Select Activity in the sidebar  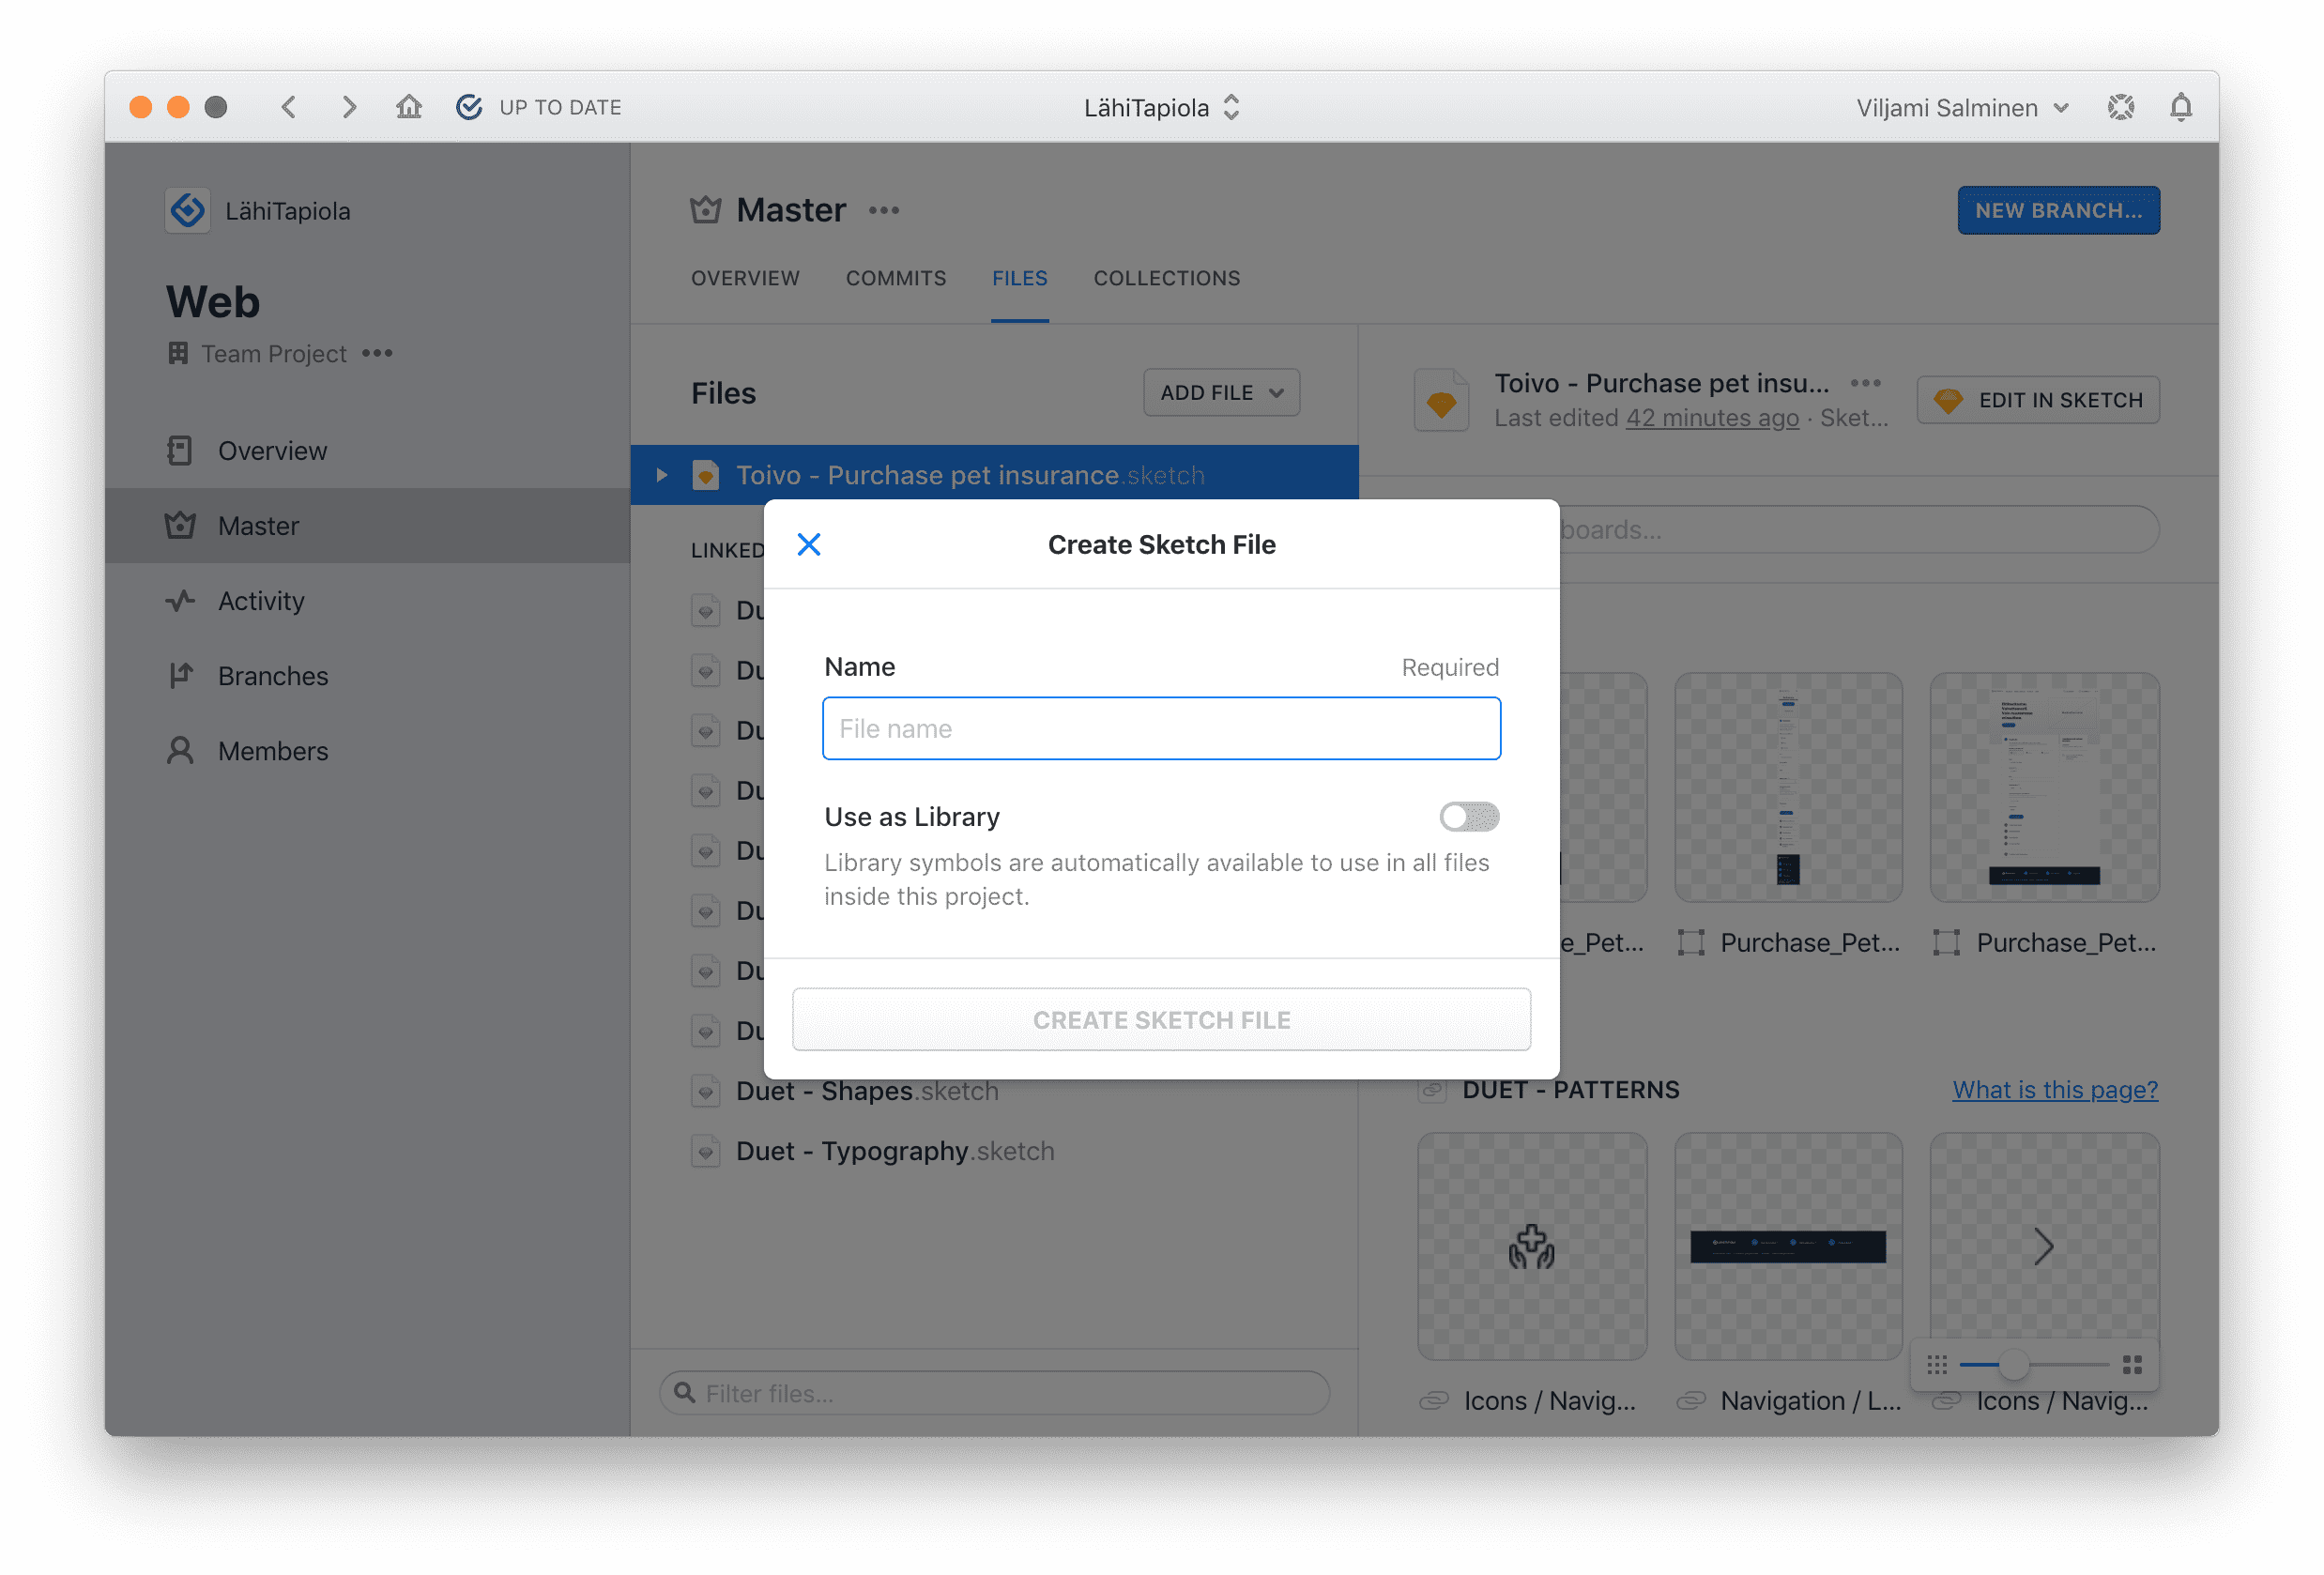click(x=367, y=600)
